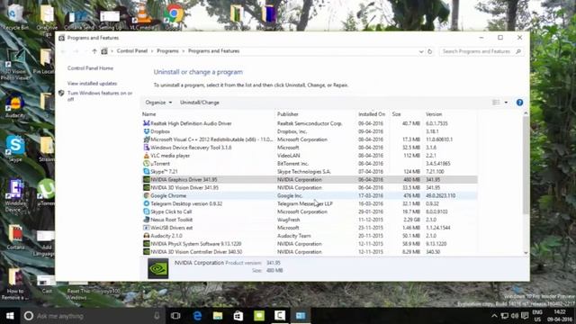This screenshot has width=576, height=324.
Task: Select NVIDIA 3D Vision Driver 341.95 row
Action: pos(310,188)
